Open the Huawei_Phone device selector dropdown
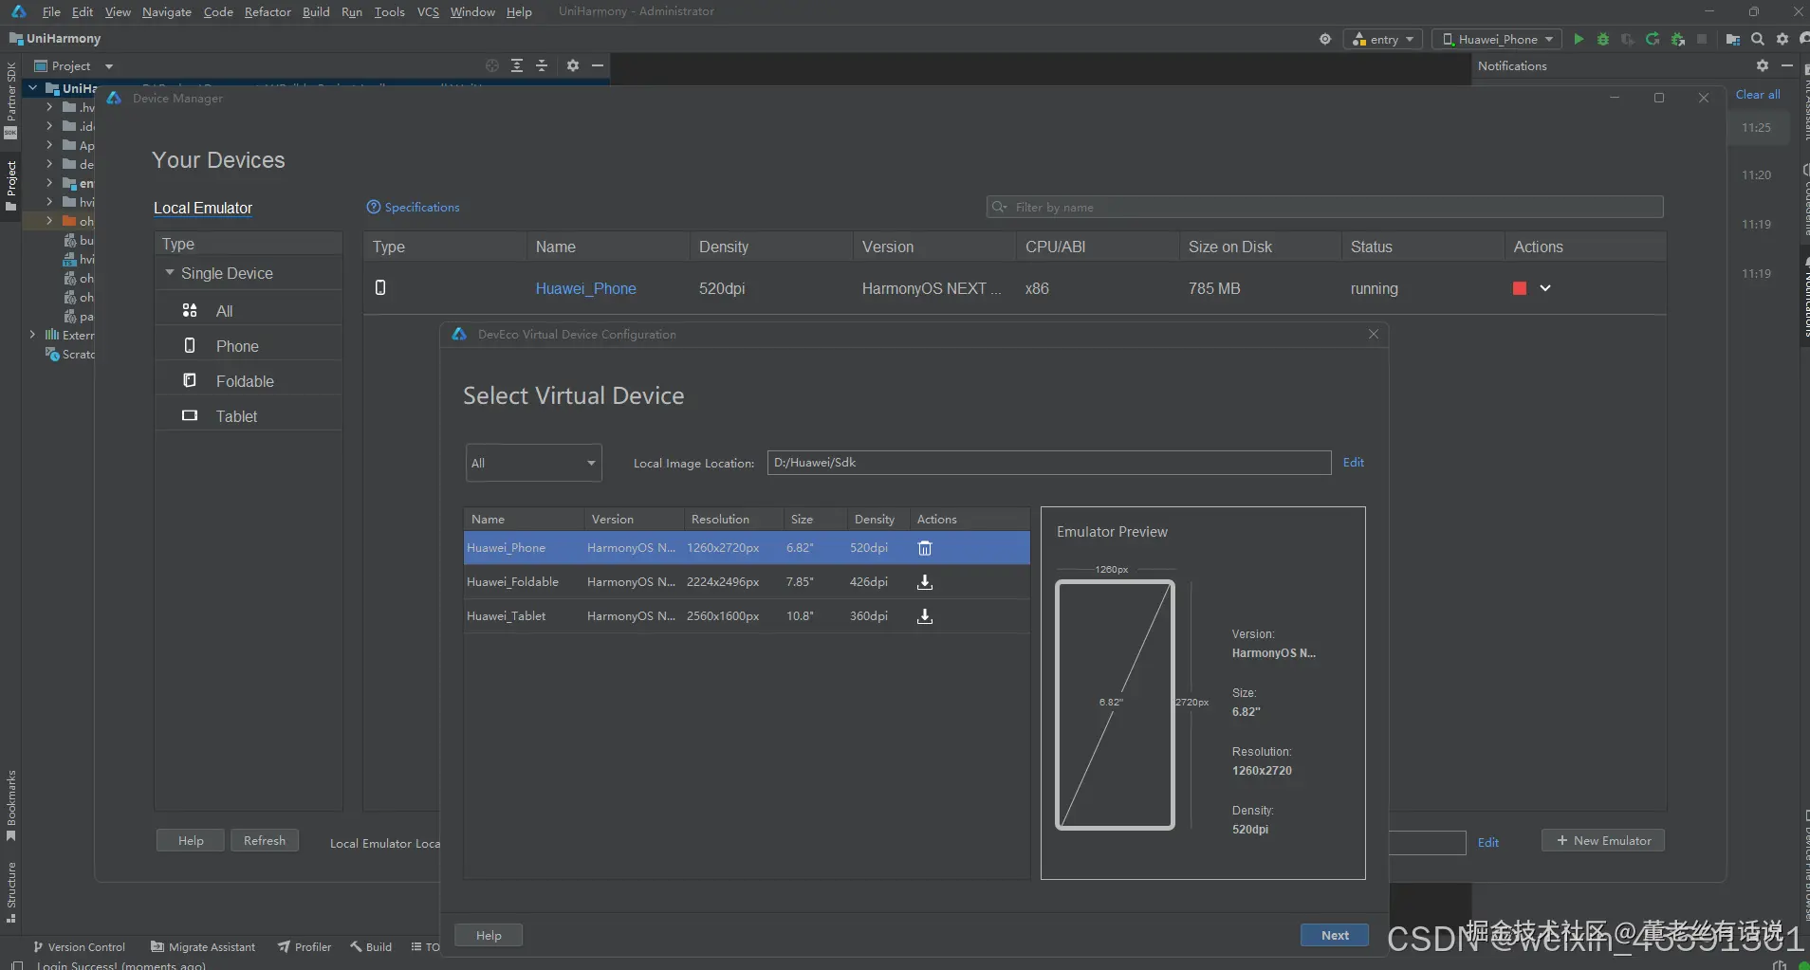 [1498, 39]
